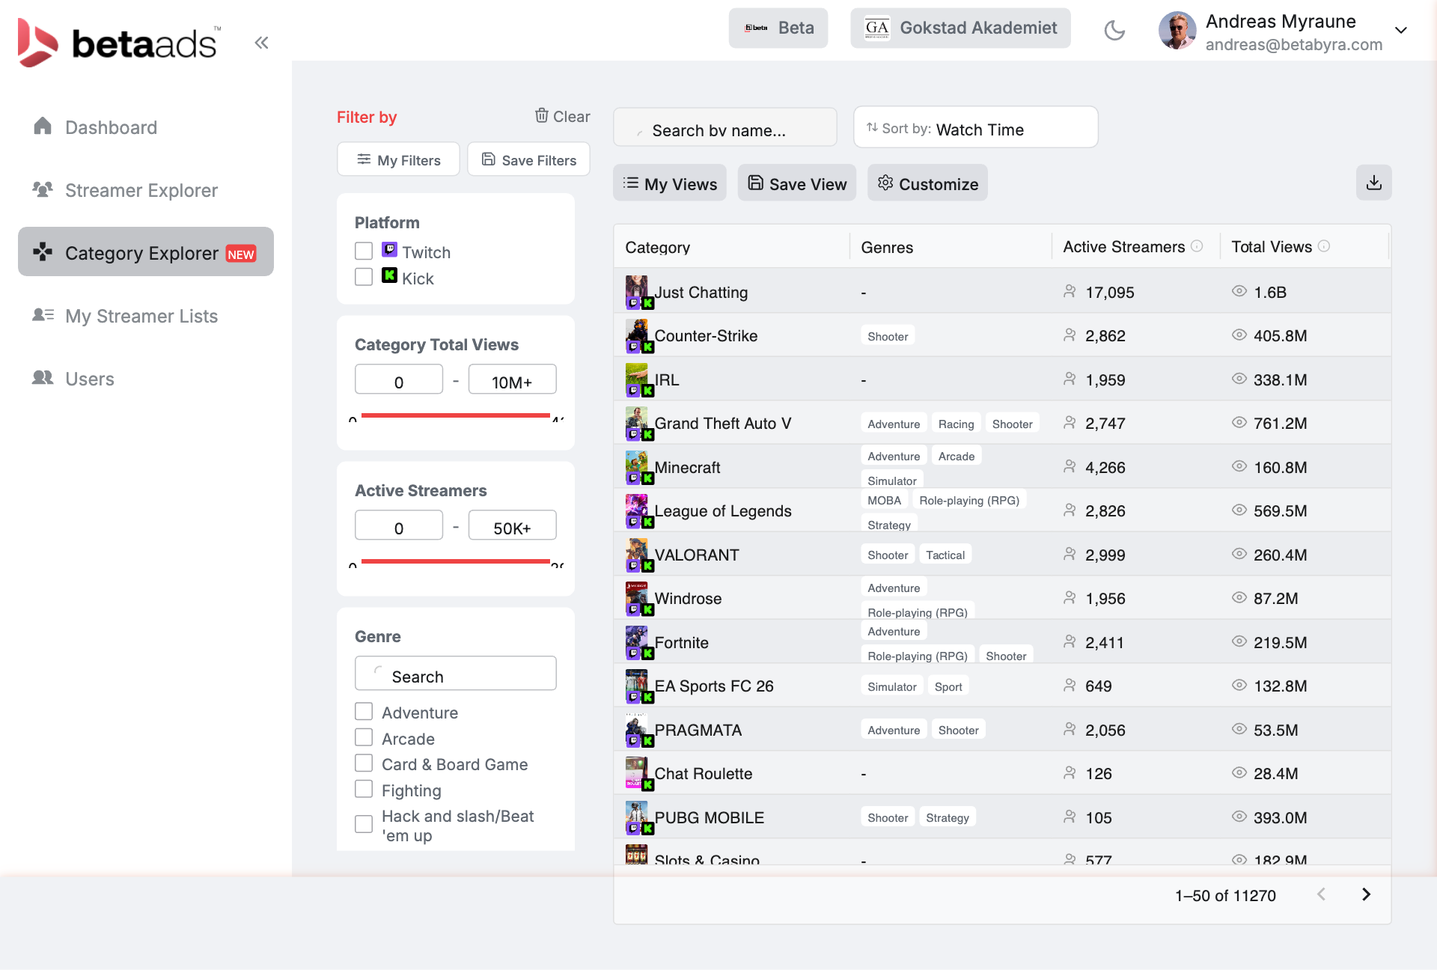
Task: Click the Counter-Strike category thumbnail
Action: coord(637,335)
